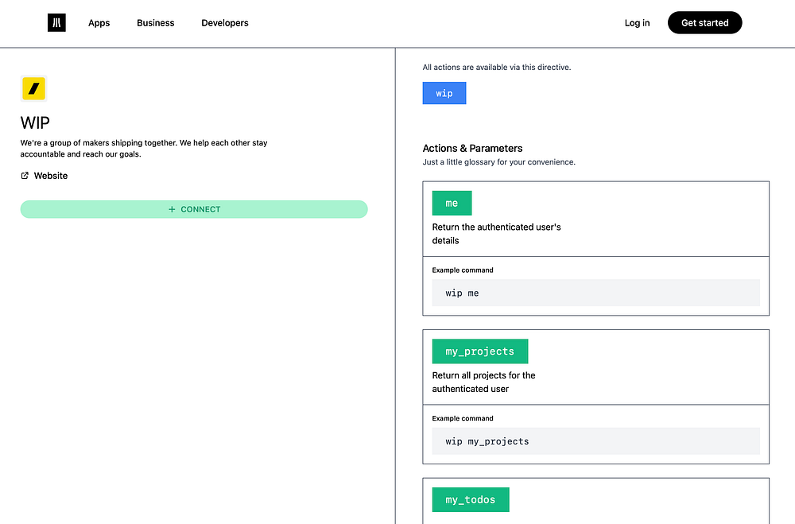The height and width of the screenshot is (524, 795).
Task: Click the 'We're a group of makers' description
Action: pyautogui.click(x=144, y=148)
